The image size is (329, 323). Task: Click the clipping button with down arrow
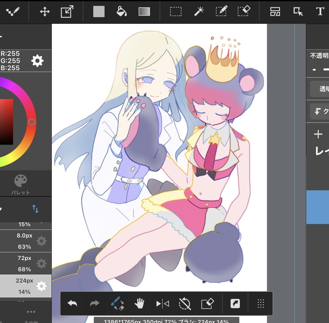pyautogui.click(x=320, y=111)
